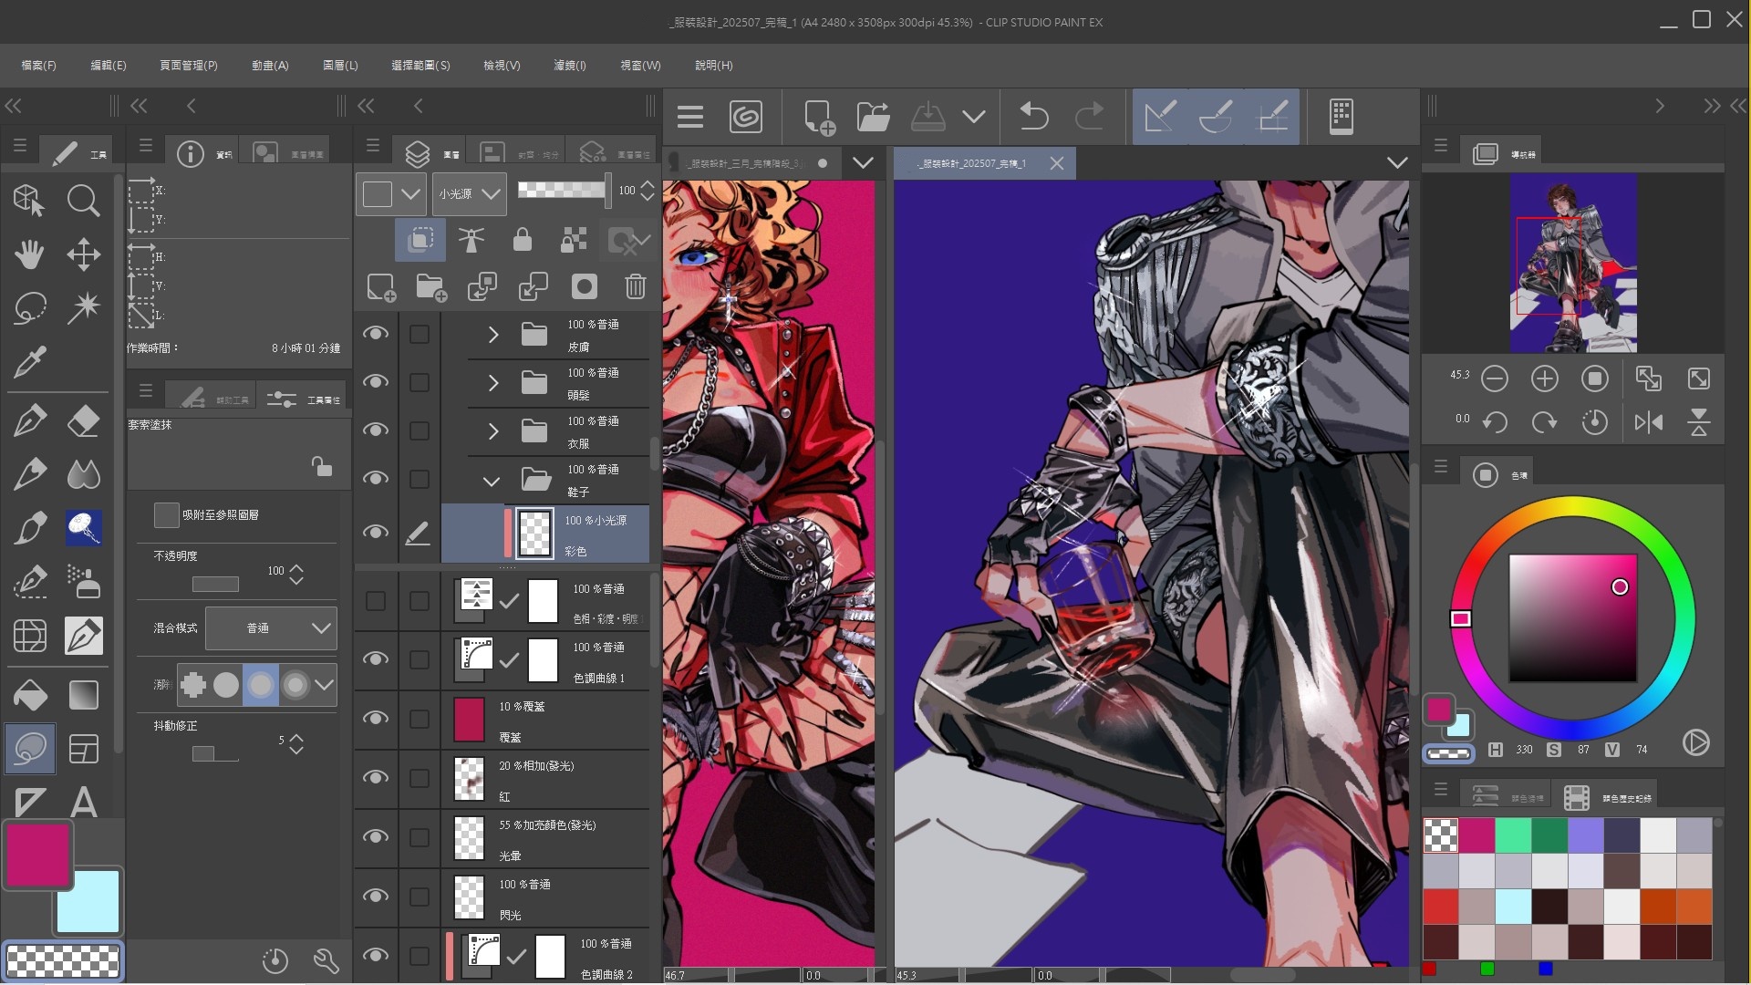Collapse the 鞋子 layer folder

pos(492,481)
